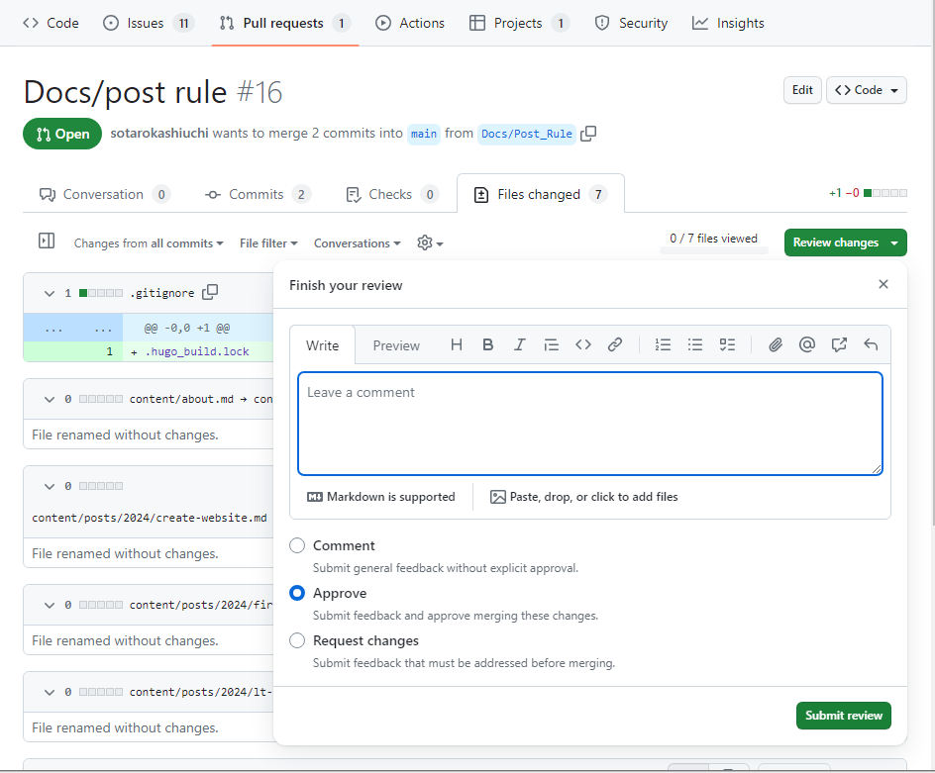Add a link icon in editor
This screenshot has height=773, width=935.
[615, 344]
